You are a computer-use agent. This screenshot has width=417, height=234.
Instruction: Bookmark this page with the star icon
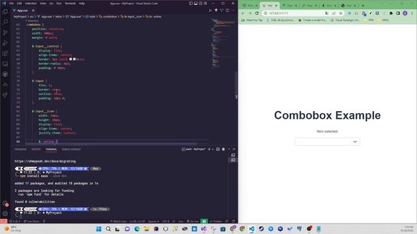(341, 13)
